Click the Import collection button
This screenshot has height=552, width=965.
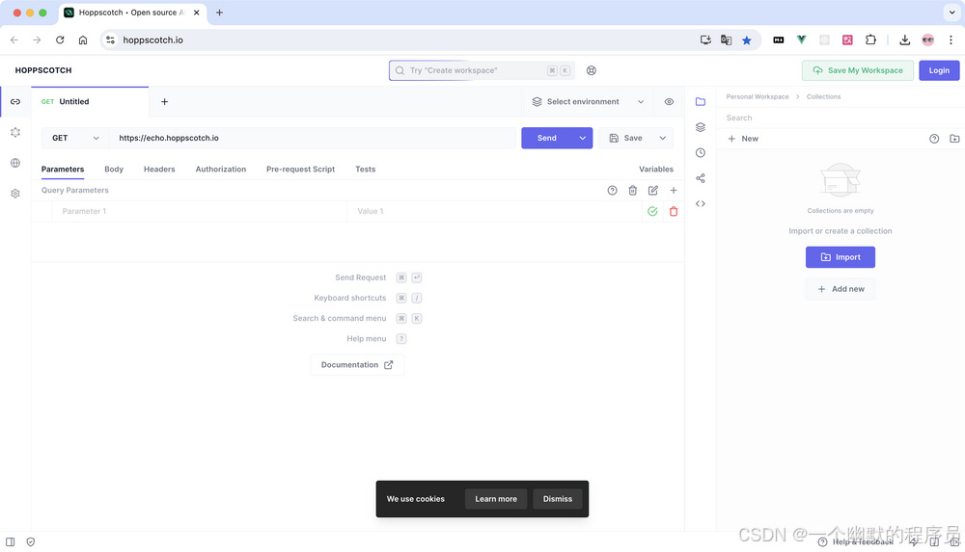841,257
